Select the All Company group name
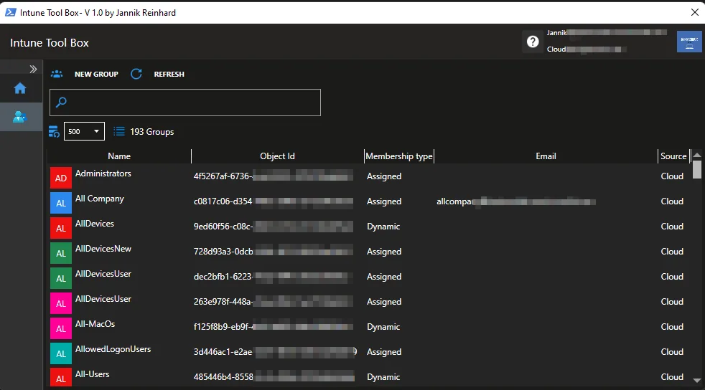This screenshot has height=390, width=705. click(99, 199)
